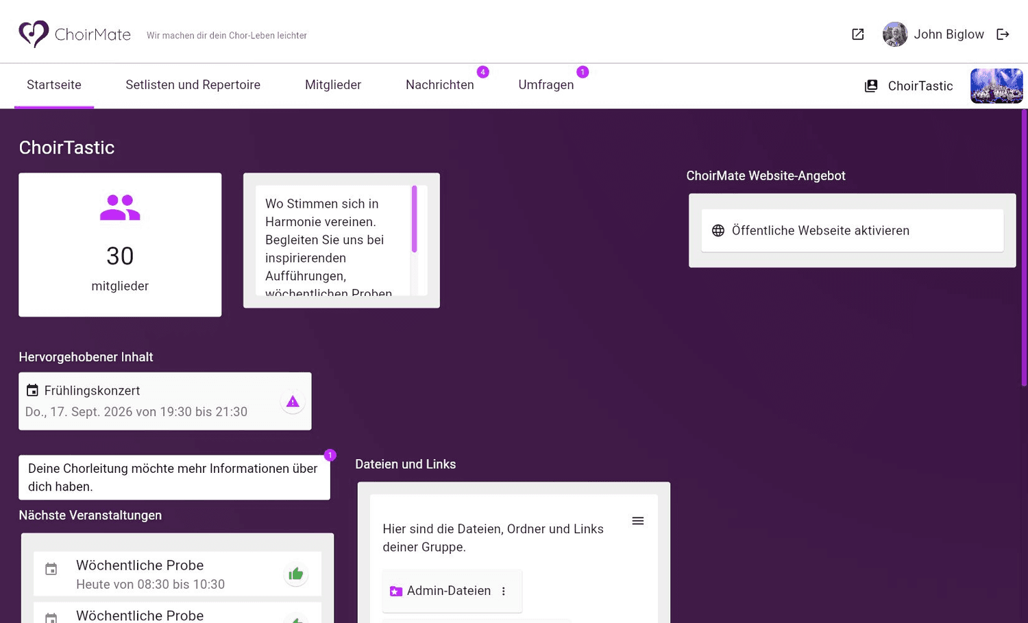Activate Öffentliche Webseite aktivieren
The image size is (1028, 623).
coord(853,230)
